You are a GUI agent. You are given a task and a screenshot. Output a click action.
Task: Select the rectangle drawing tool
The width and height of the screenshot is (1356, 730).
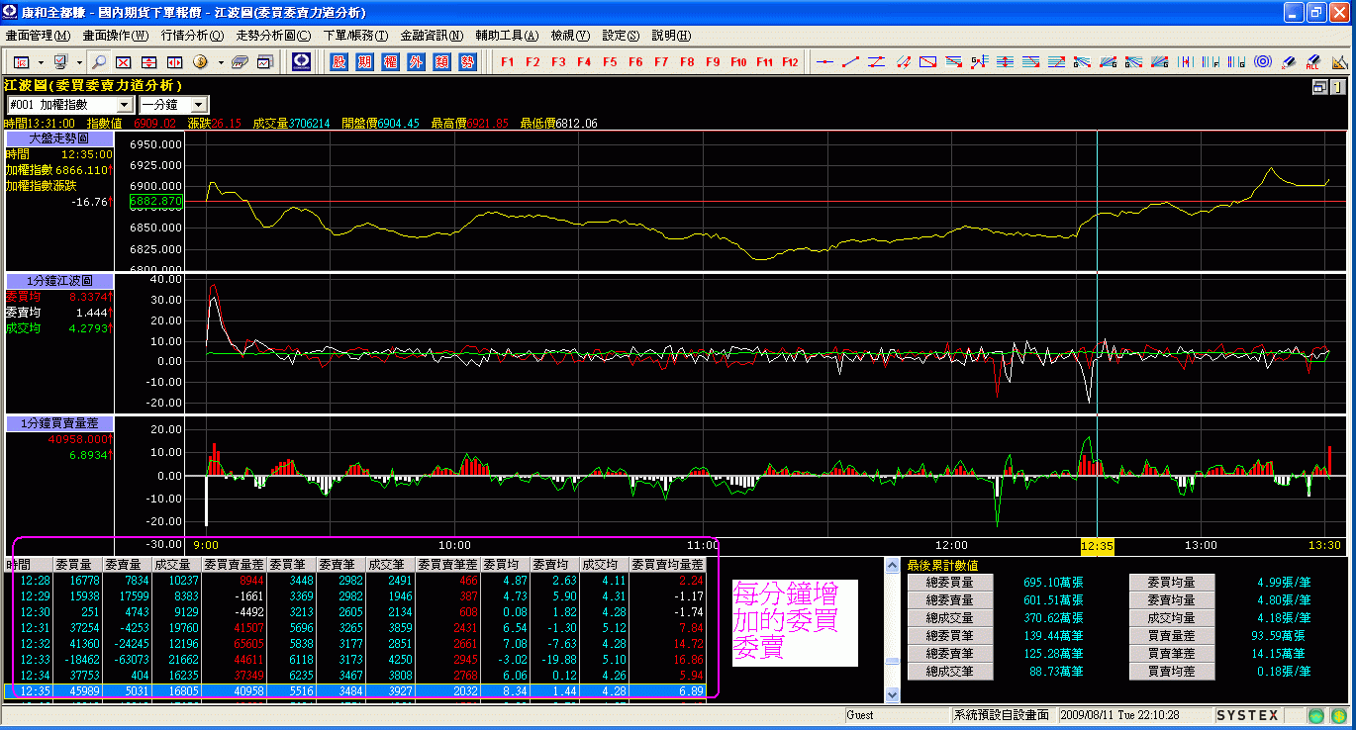(x=928, y=62)
